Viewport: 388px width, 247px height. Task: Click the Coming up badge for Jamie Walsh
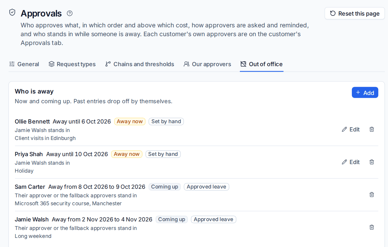pyautogui.click(x=172, y=219)
